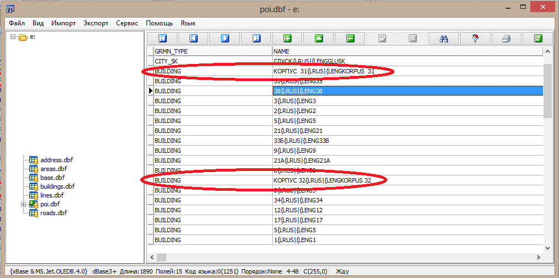Go to previous record button
The width and height of the screenshot is (559, 278).
pyautogui.click(x=193, y=39)
